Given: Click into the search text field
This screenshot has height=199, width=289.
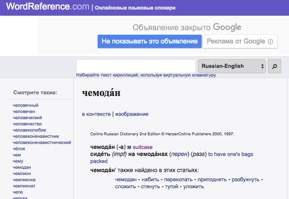Looking at the screenshot, I should coord(136,66).
